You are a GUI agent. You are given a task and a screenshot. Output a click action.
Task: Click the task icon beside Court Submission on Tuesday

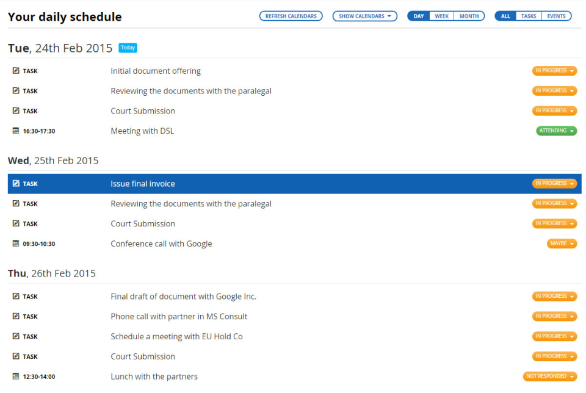[x=15, y=110]
